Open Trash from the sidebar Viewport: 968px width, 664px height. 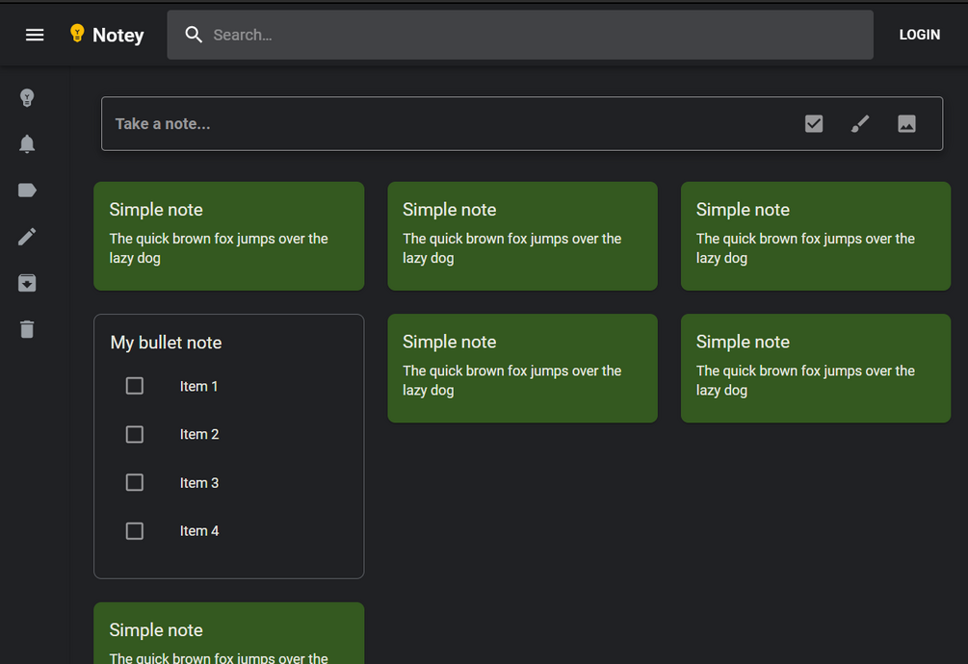coord(27,329)
